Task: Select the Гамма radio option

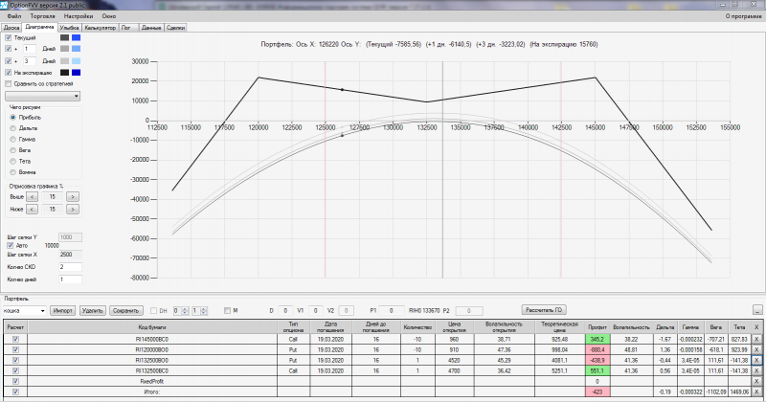Action: (x=13, y=139)
